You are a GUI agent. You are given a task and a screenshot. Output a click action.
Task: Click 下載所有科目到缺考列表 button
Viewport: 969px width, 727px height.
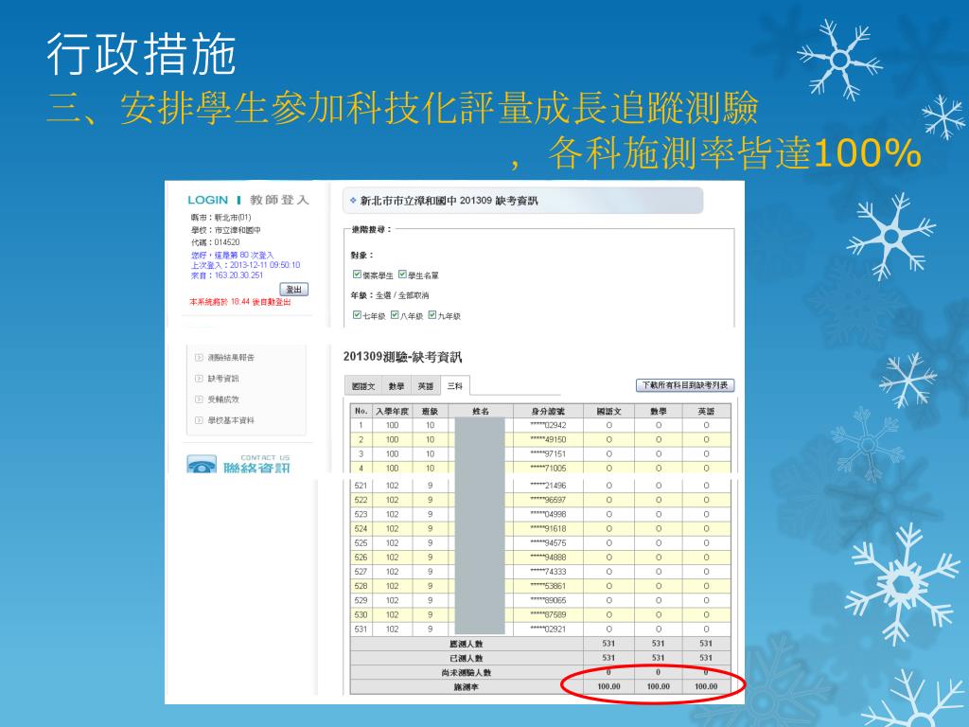[685, 385]
